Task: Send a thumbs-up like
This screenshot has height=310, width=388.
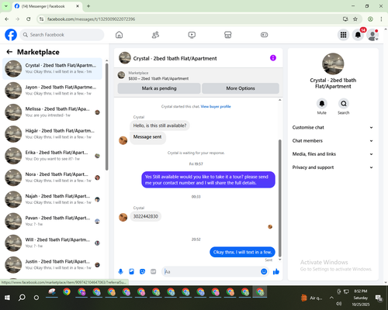Action: pos(276,271)
